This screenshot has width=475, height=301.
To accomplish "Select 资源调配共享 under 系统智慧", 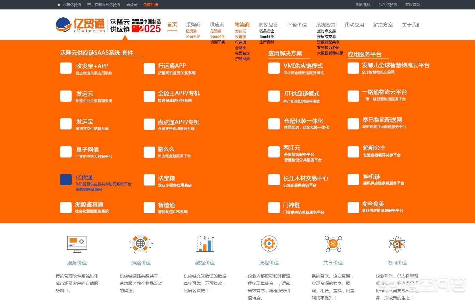I will [x=328, y=42].
